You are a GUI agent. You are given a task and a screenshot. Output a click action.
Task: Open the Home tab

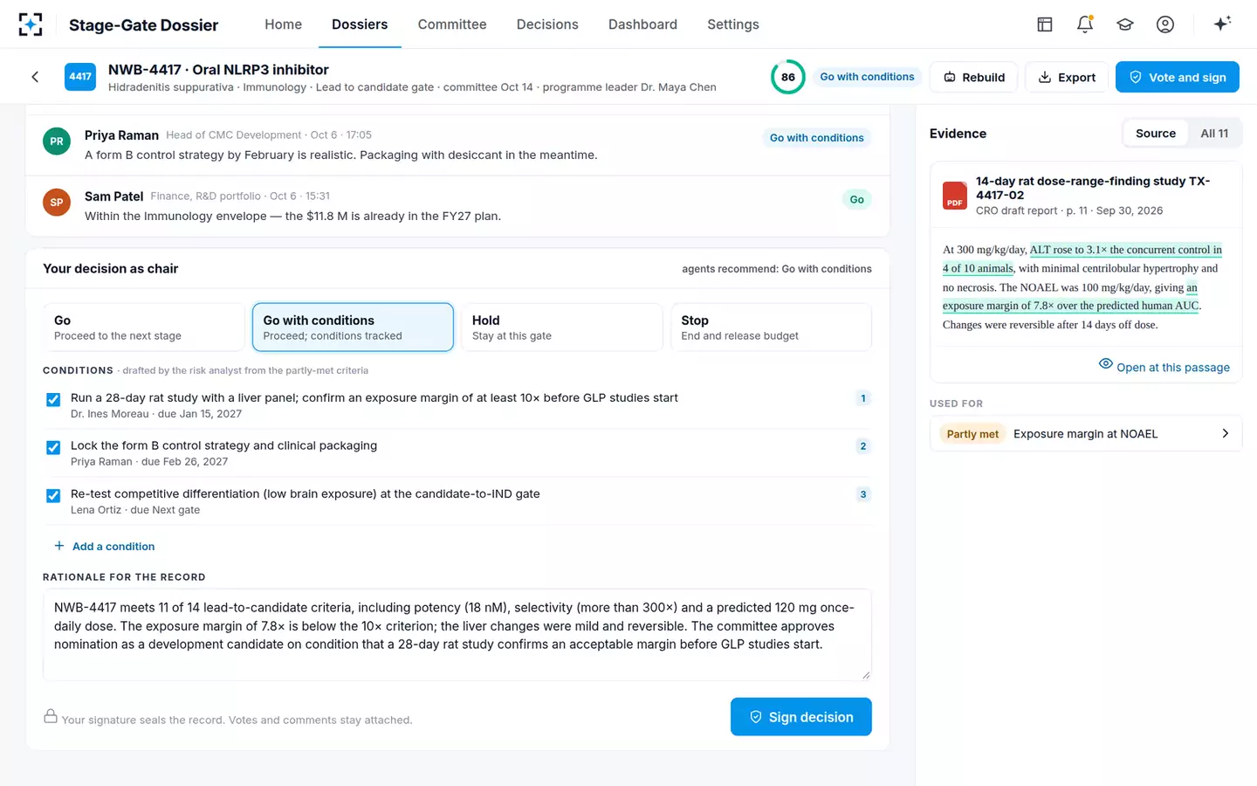(x=284, y=24)
